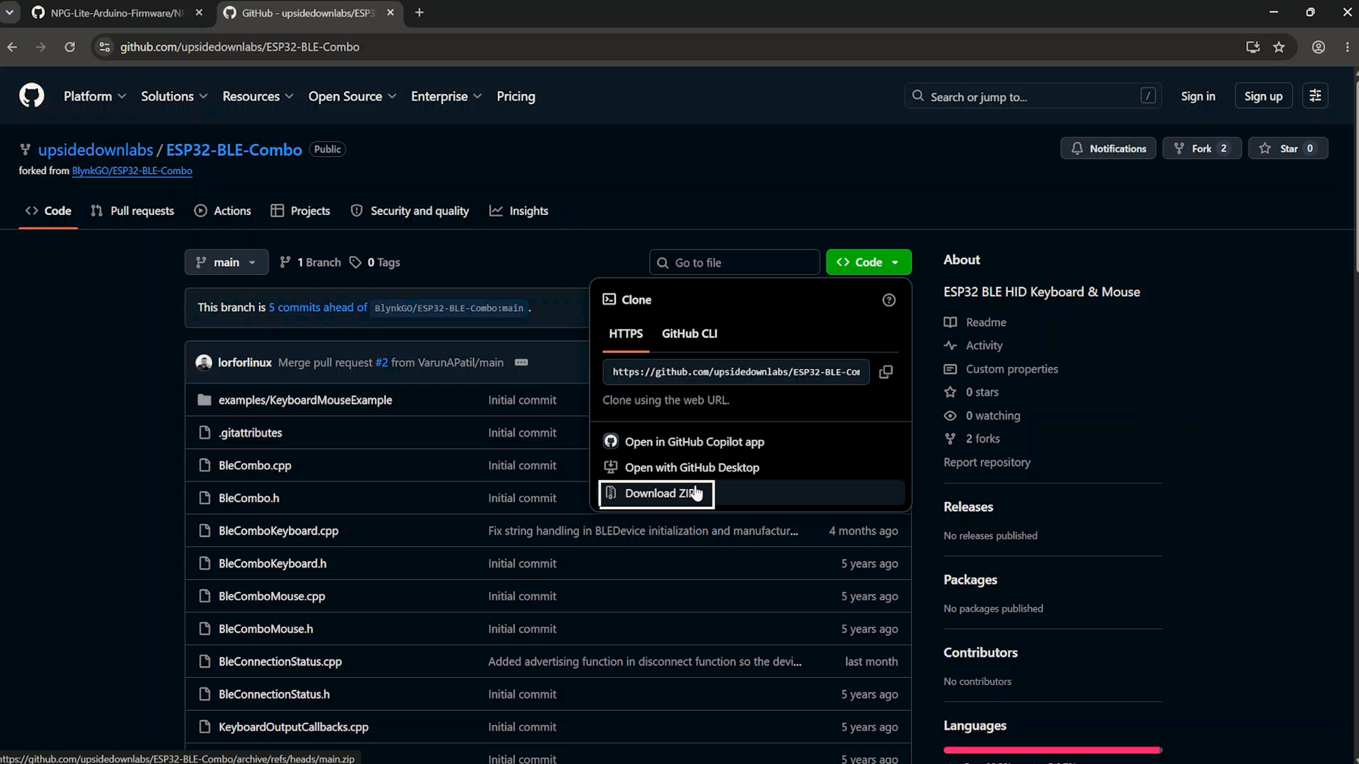The image size is (1359, 764).
Task: Open the 1 Branch link
Action: click(310, 262)
